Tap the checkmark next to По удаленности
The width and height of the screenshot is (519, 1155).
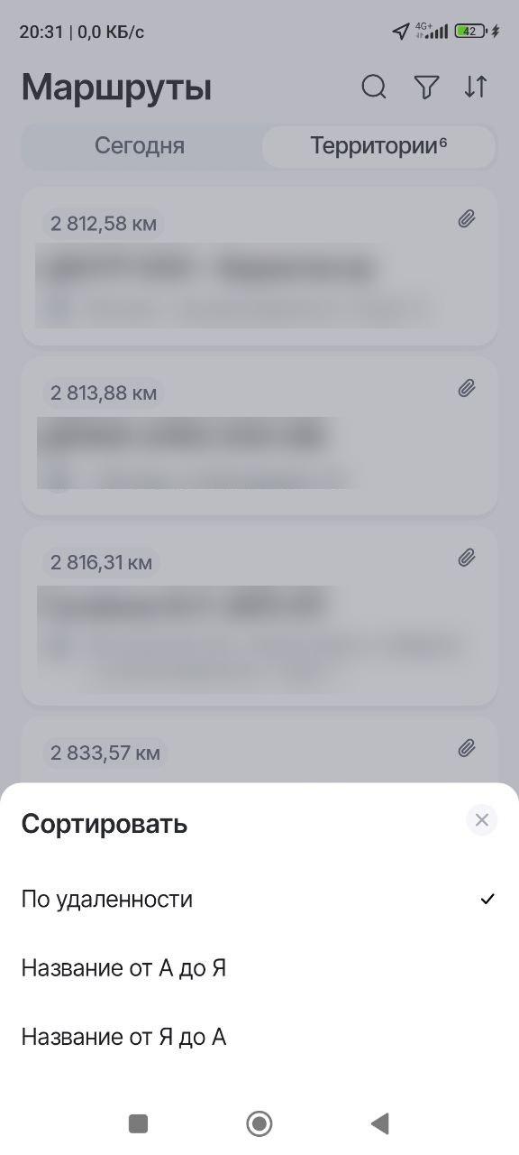[x=487, y=899]
